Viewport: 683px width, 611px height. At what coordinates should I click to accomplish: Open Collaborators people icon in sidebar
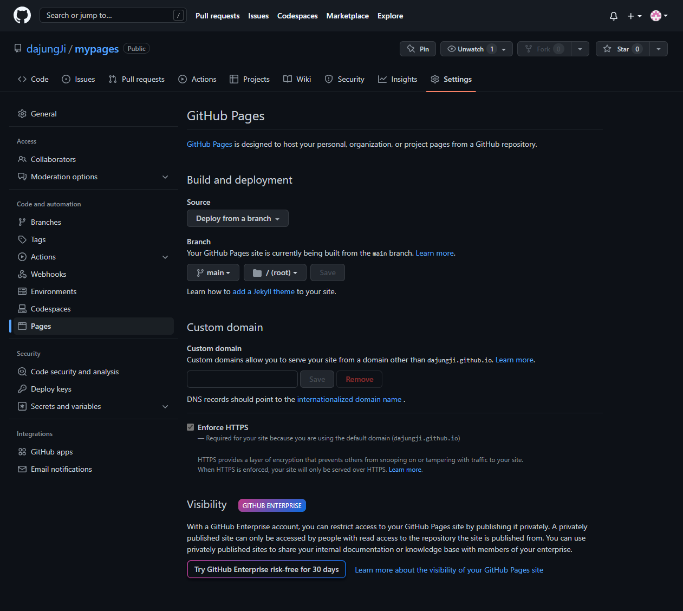pyautogui.click(x=22, y=159)
